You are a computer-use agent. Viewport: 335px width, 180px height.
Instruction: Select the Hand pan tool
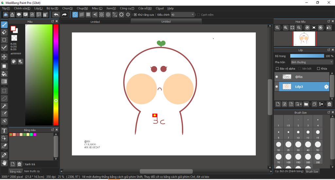4,163
